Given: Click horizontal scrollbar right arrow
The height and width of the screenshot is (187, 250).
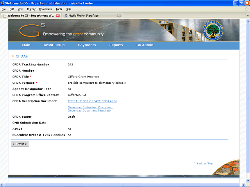Looking at the screenshot, I should (244, 185).
